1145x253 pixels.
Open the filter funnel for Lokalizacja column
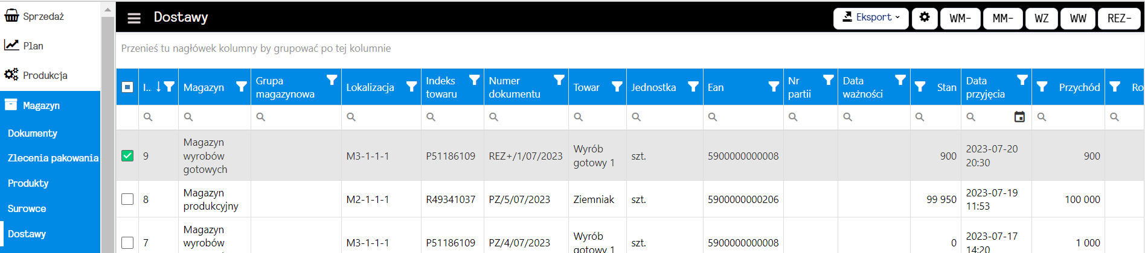(411, 87)
